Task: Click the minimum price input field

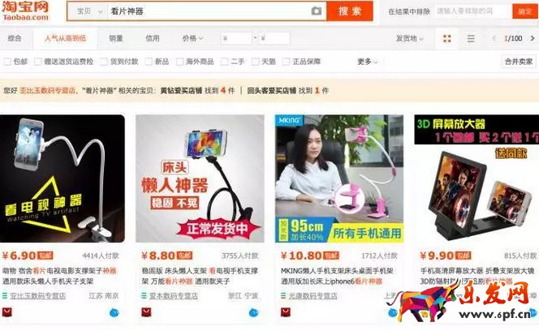Action: point(235,38)
